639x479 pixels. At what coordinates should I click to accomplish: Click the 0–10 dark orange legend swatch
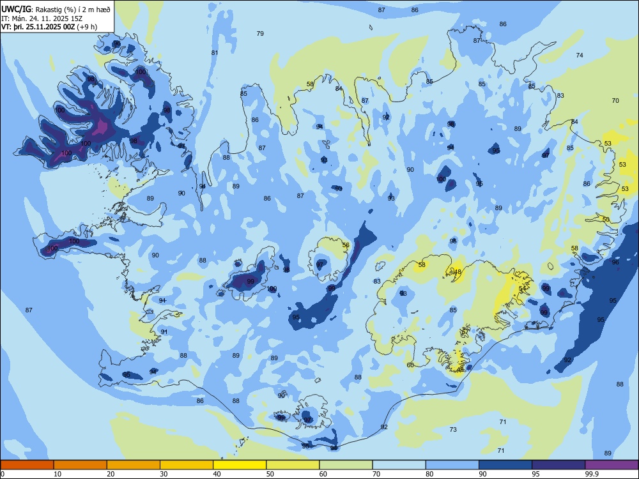coord(27,465)
